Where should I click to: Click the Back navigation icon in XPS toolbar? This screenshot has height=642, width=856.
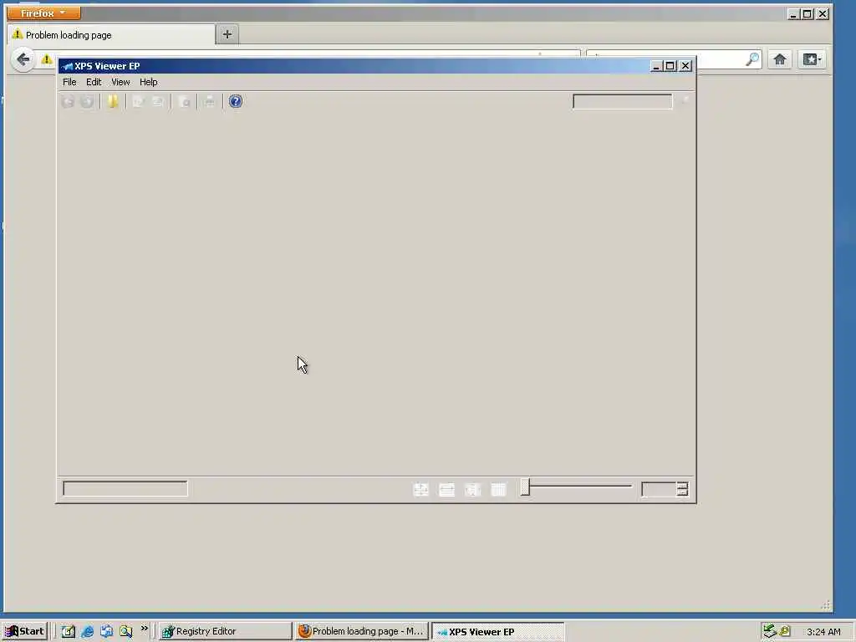(68, 101)
